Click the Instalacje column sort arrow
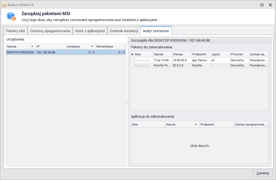Viewport: 276px width, 180px height. 92,46
